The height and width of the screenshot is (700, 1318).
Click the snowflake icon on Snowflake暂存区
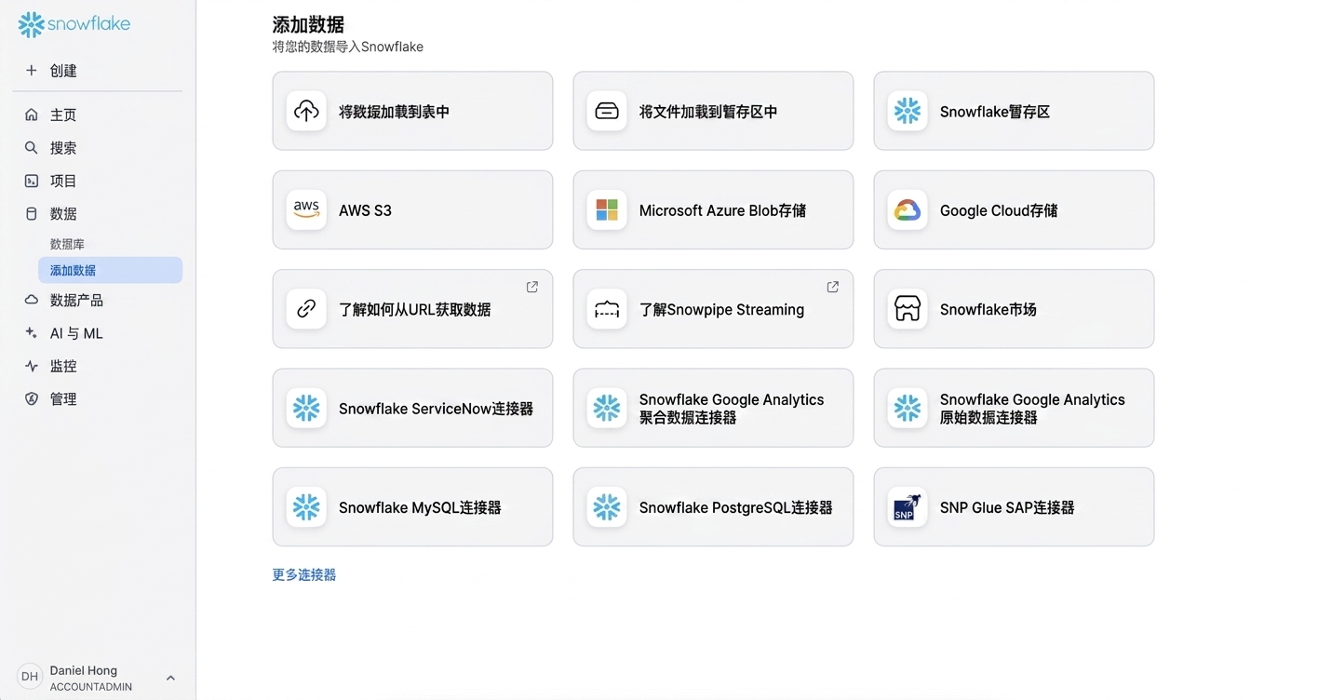908,112
